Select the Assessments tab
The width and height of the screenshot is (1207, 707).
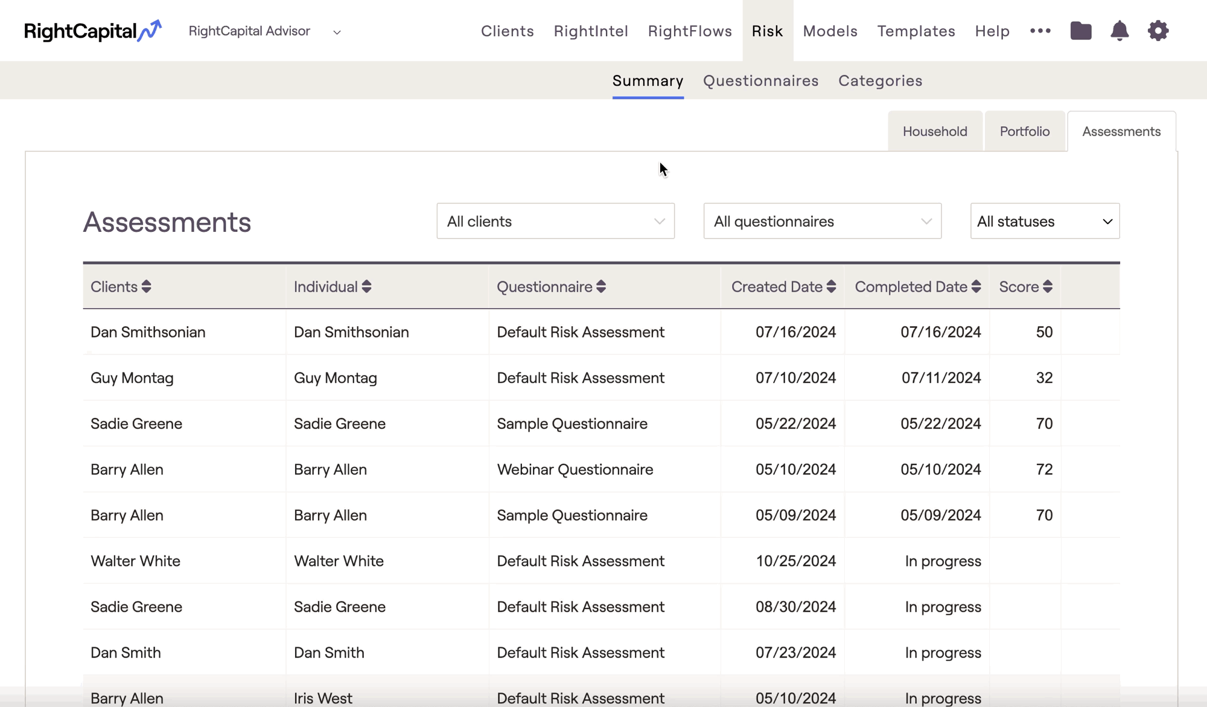[x=1121, y=131]
